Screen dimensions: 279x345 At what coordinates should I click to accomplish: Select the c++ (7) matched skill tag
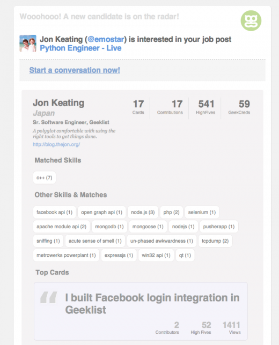click(45, 178)
